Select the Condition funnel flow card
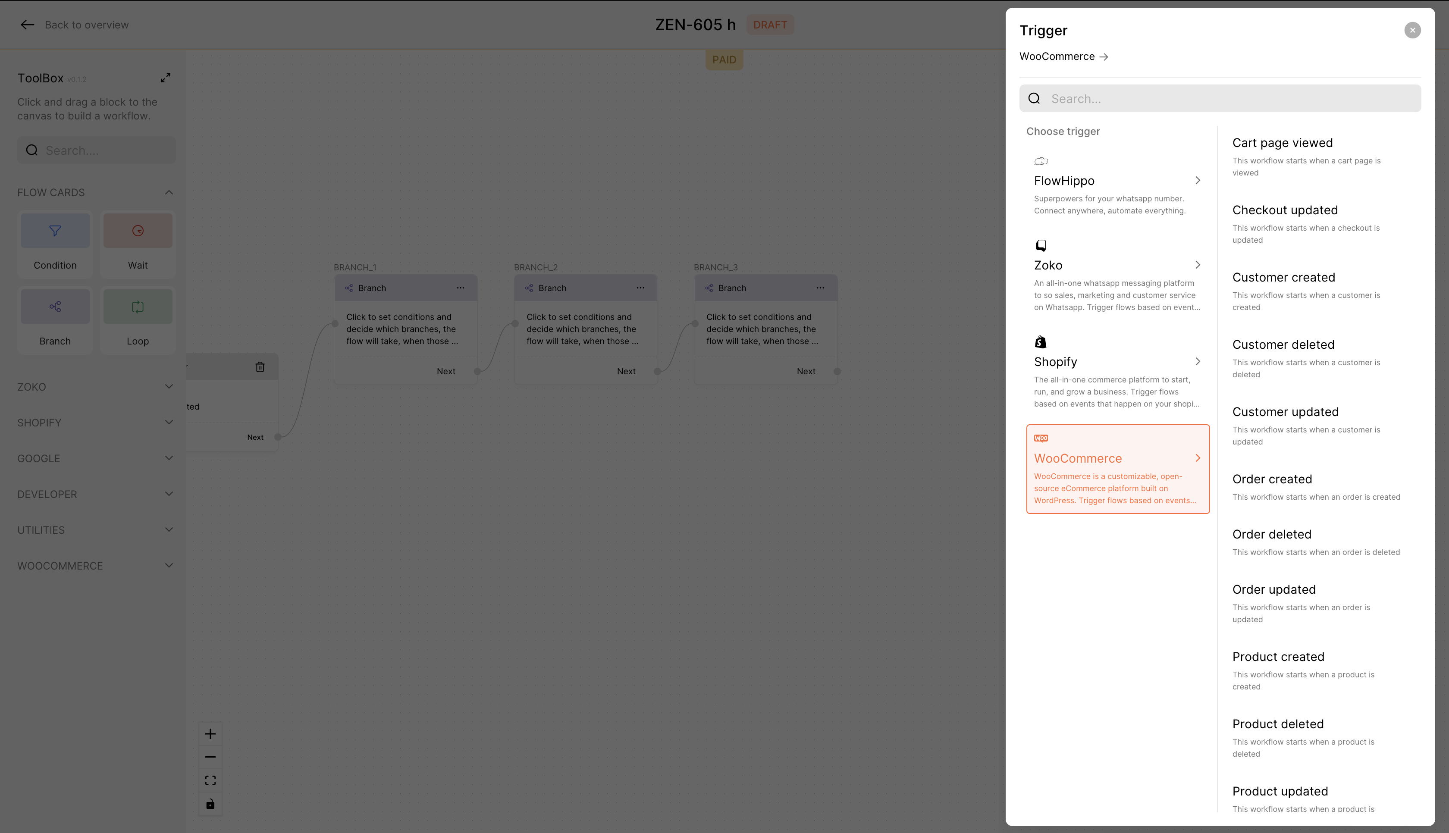The width and height of the screenshot is (1449, 833). (x=55, y=244)
